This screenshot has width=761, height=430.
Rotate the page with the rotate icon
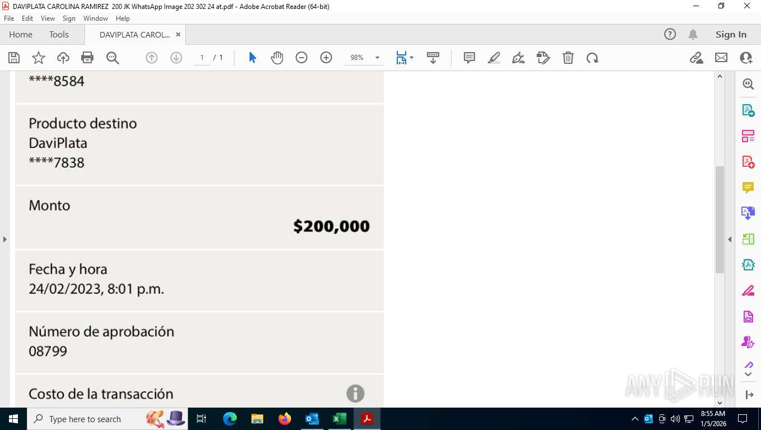point(593,58)
